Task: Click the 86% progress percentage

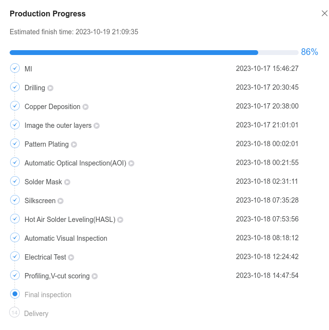Action: click(309, 52)
